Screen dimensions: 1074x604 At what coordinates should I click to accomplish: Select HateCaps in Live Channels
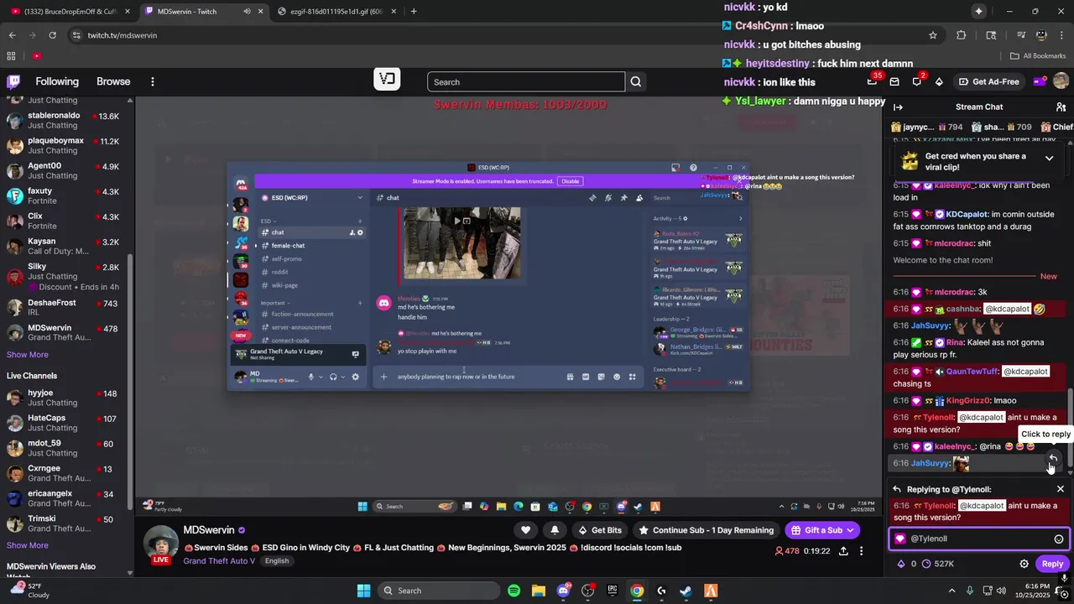(x=63, y=423)
